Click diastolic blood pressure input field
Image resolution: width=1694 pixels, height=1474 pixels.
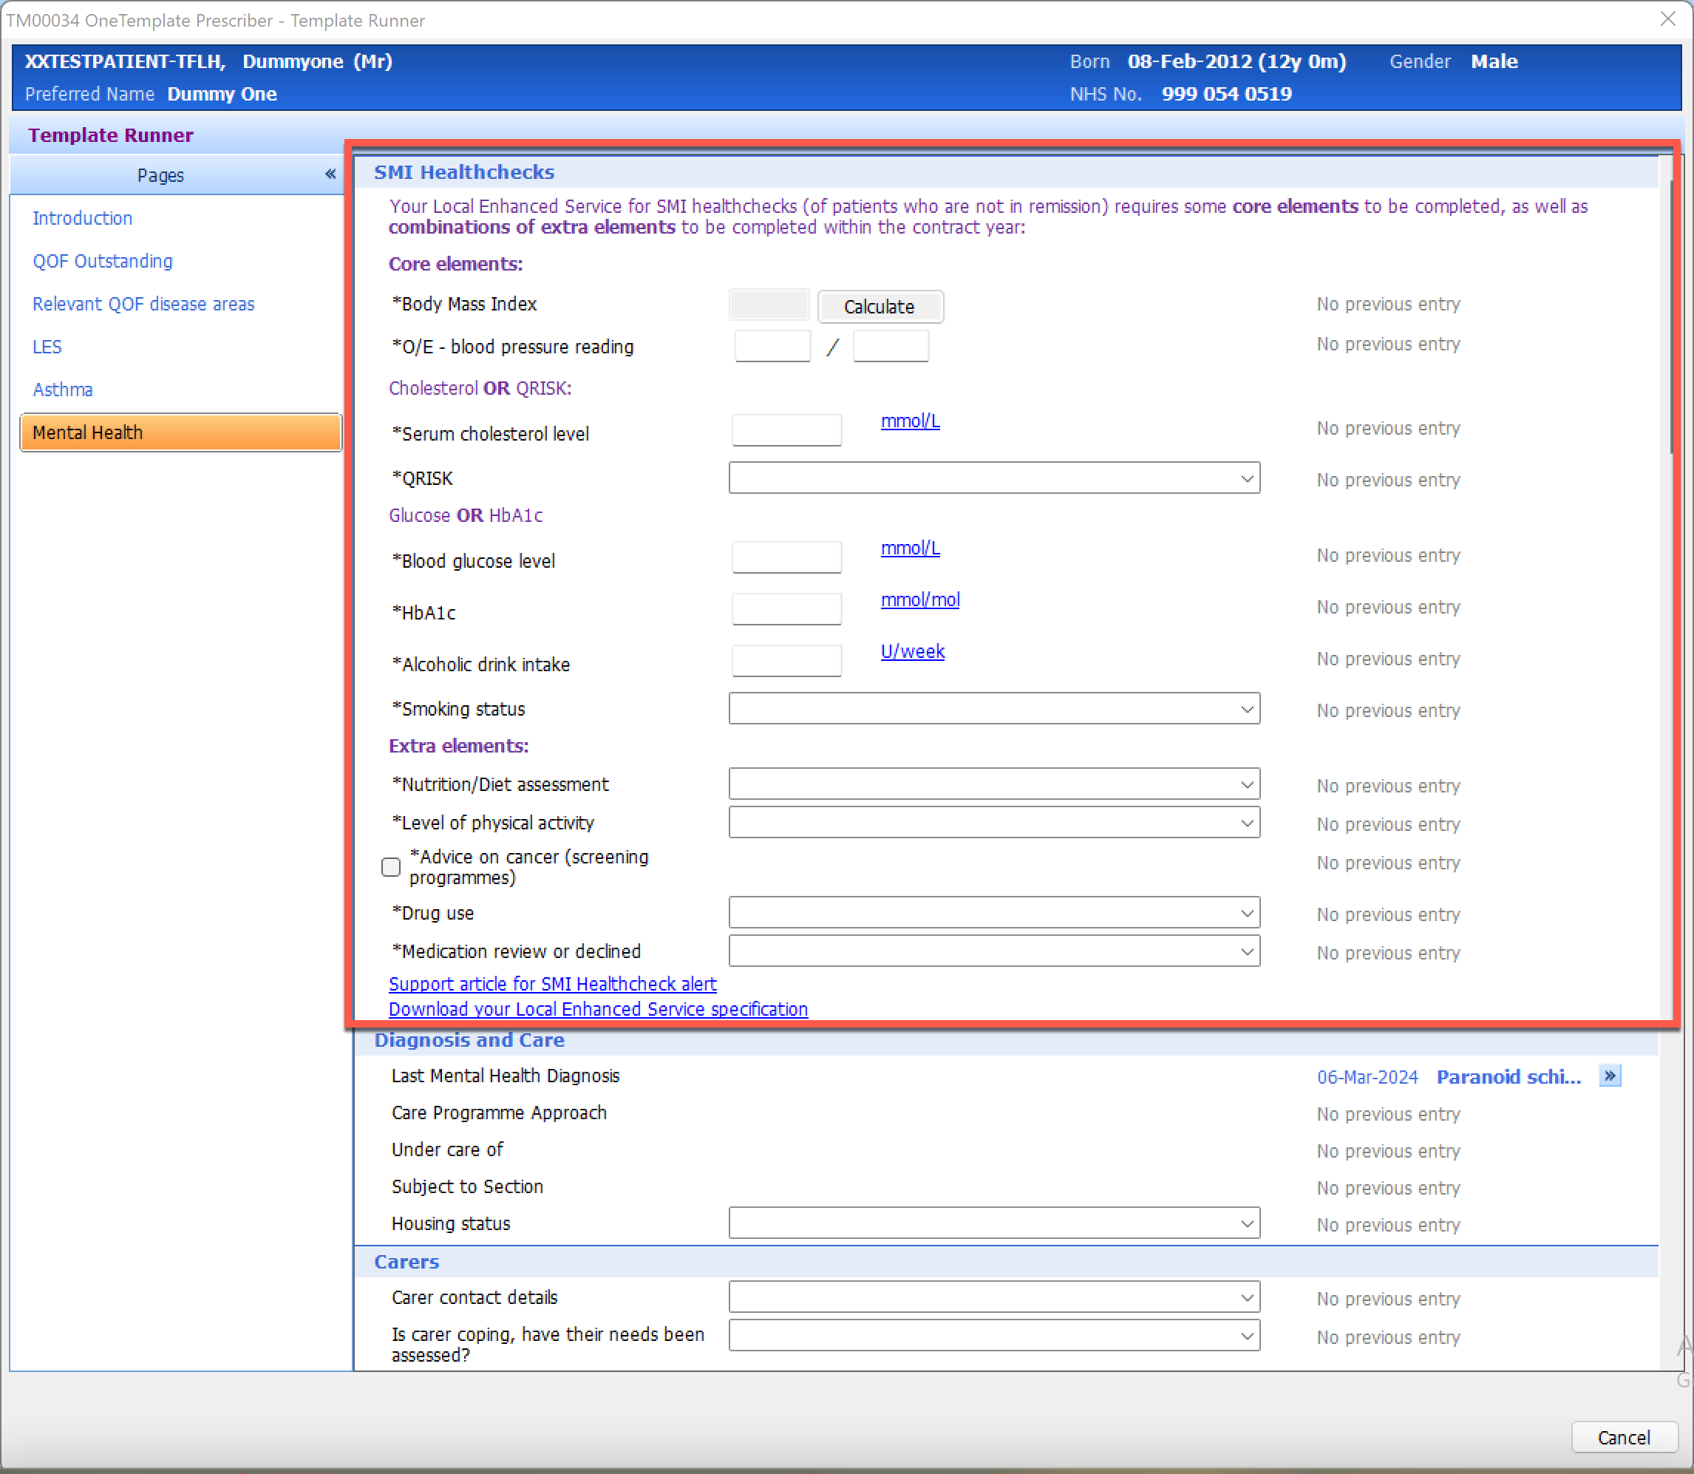[891, 346]
